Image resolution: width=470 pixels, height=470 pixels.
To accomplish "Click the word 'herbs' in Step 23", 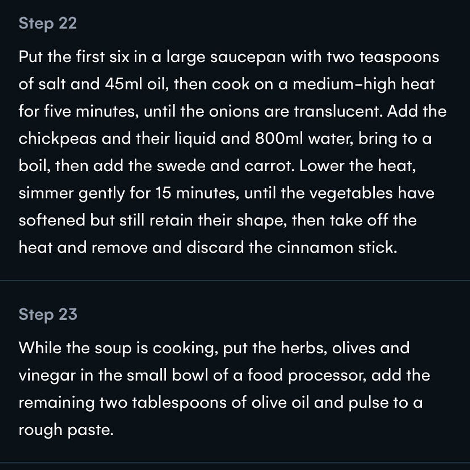I will [x=304, y=348].
